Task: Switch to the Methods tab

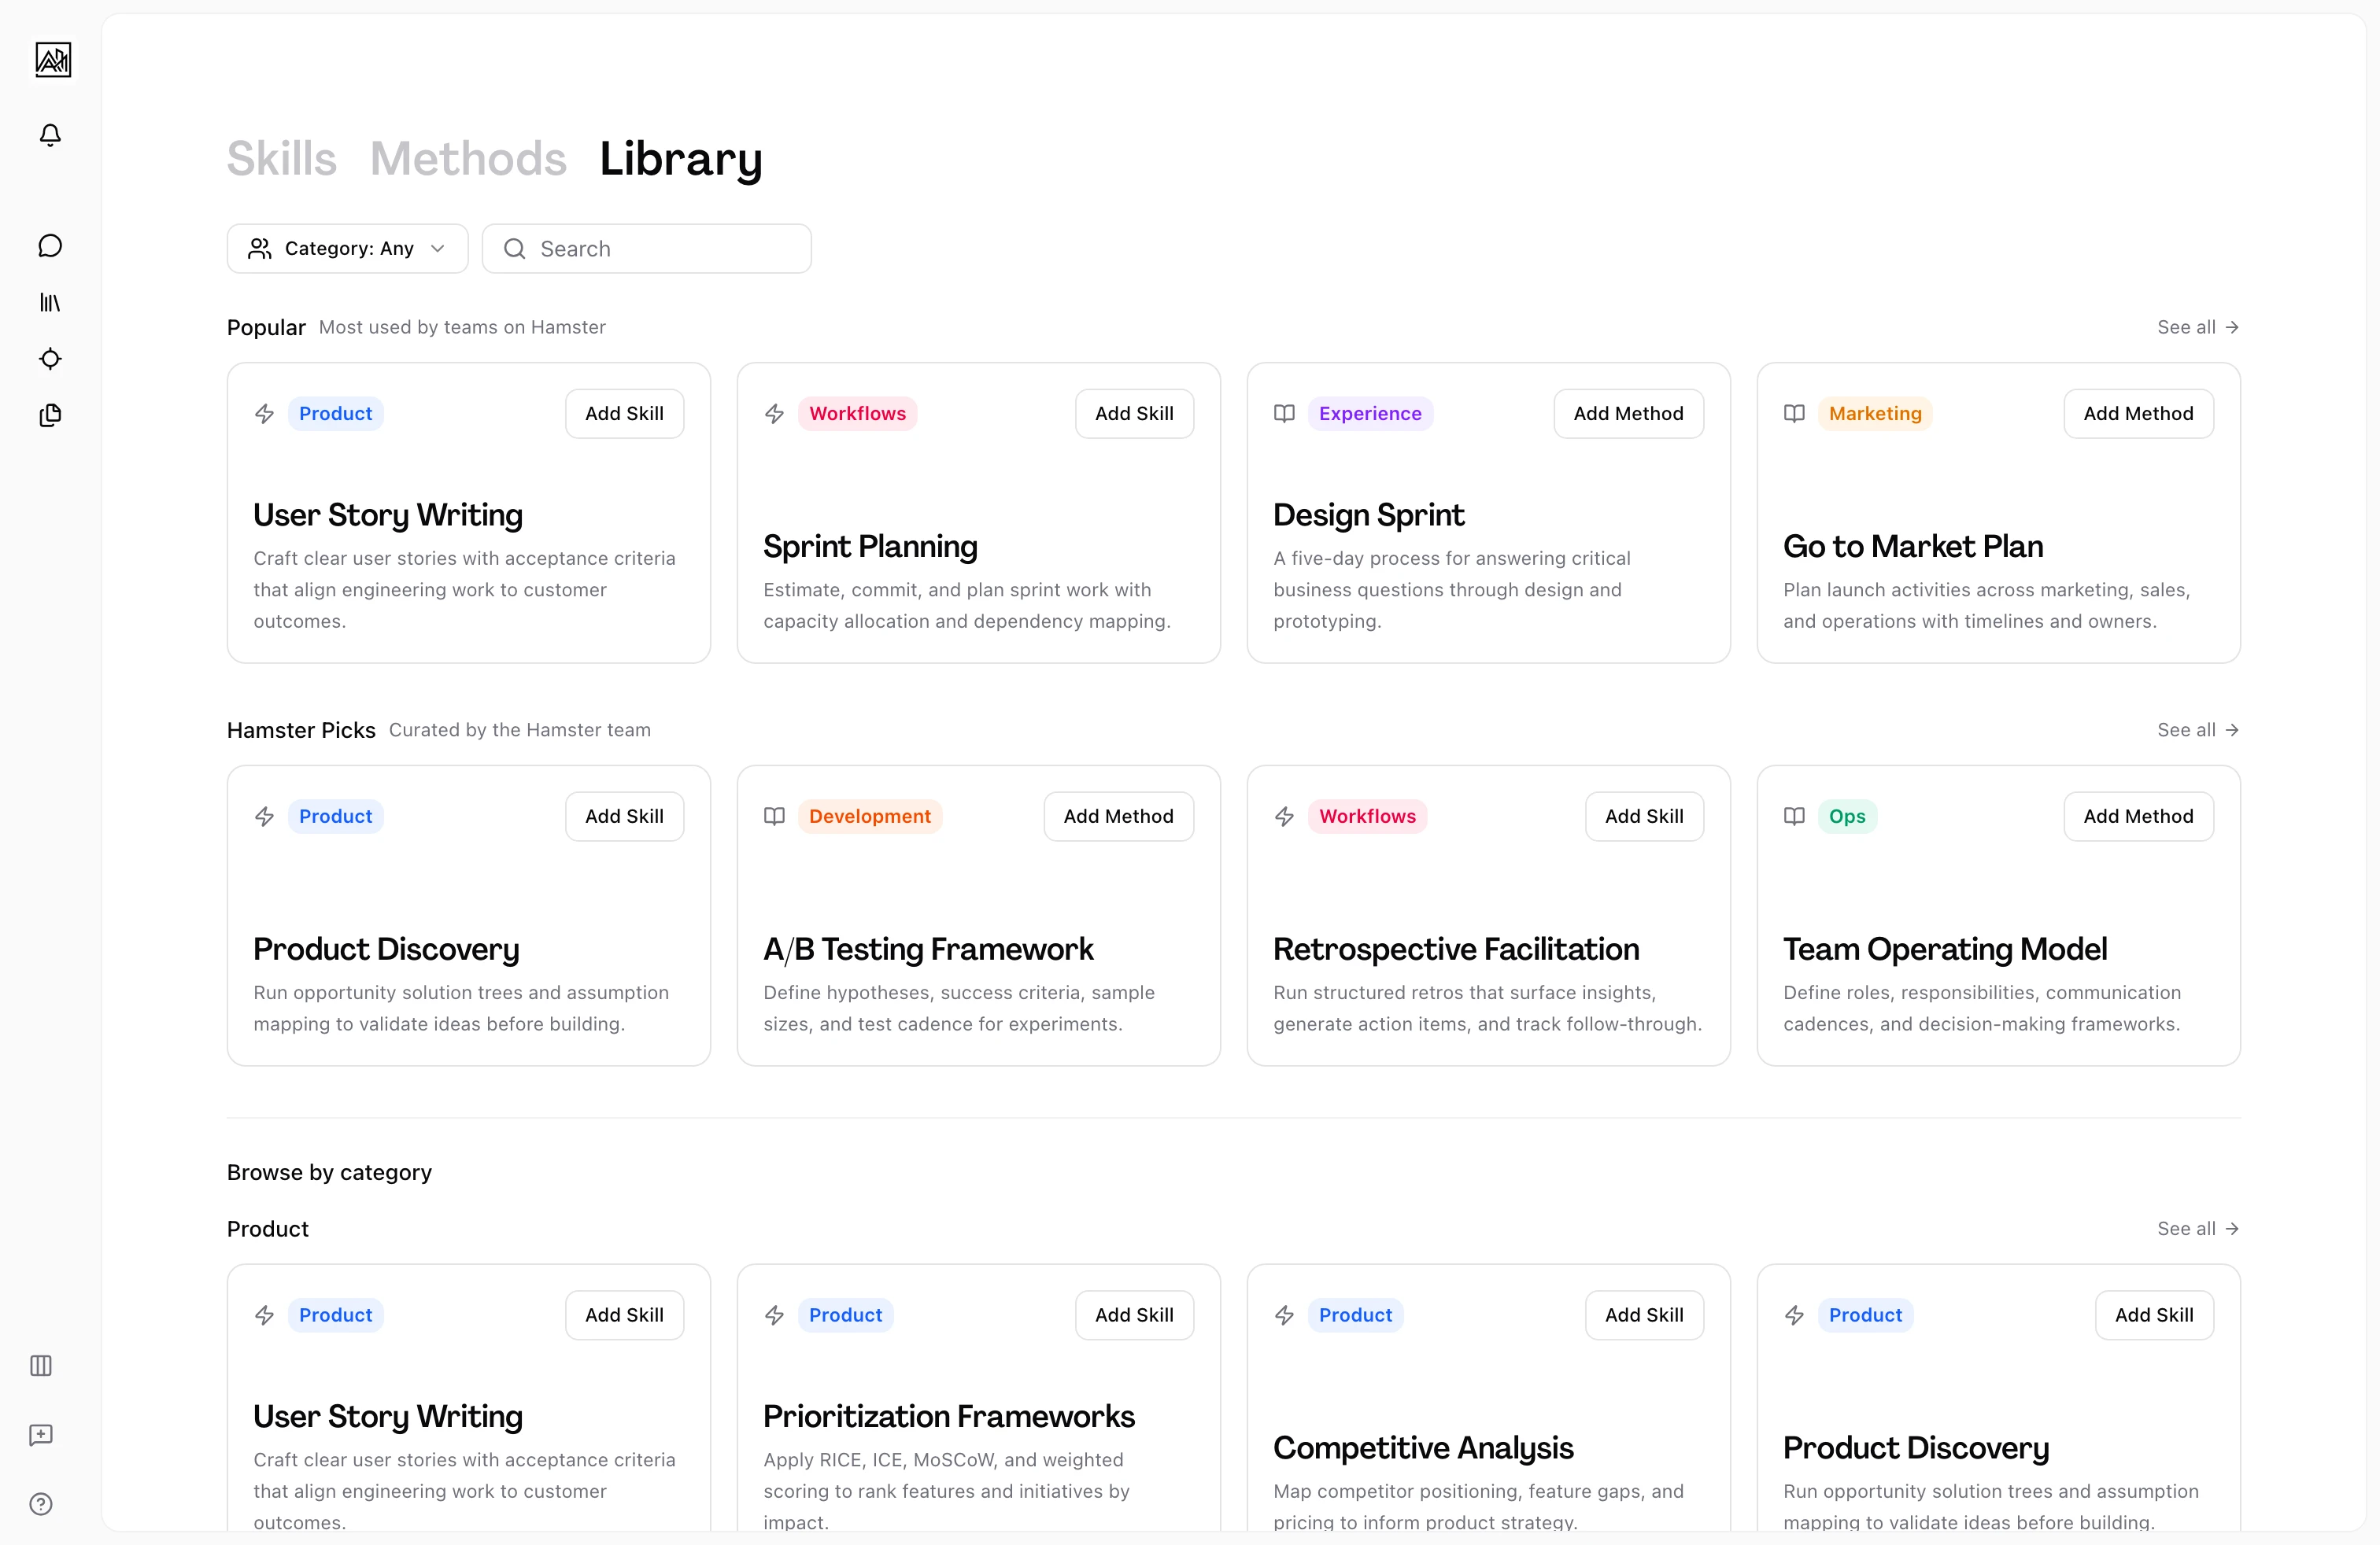Action: click(468, 159)
